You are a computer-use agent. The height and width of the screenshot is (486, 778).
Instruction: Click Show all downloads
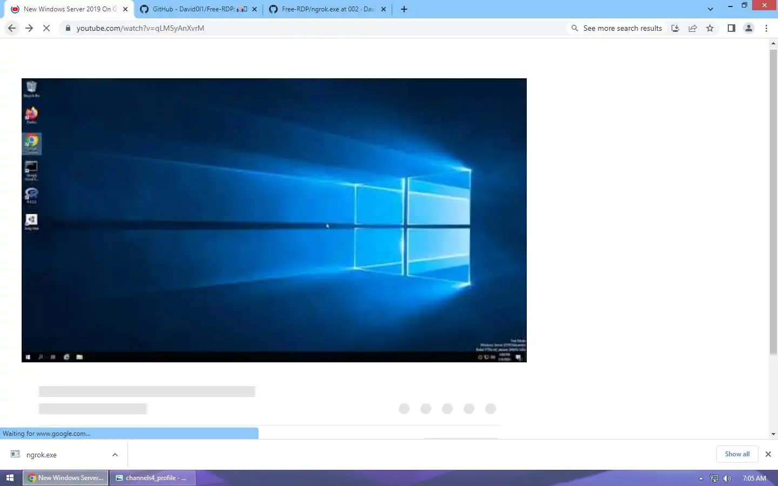[737, 454]
